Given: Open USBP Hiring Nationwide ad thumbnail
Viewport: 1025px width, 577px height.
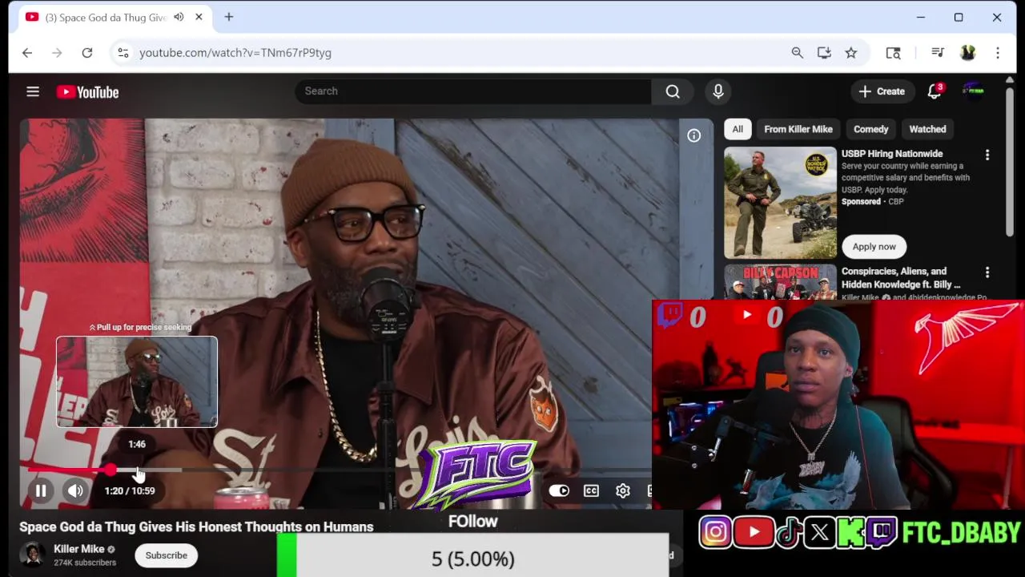Looking at the screenshot, I should click(x=780, y=203).
